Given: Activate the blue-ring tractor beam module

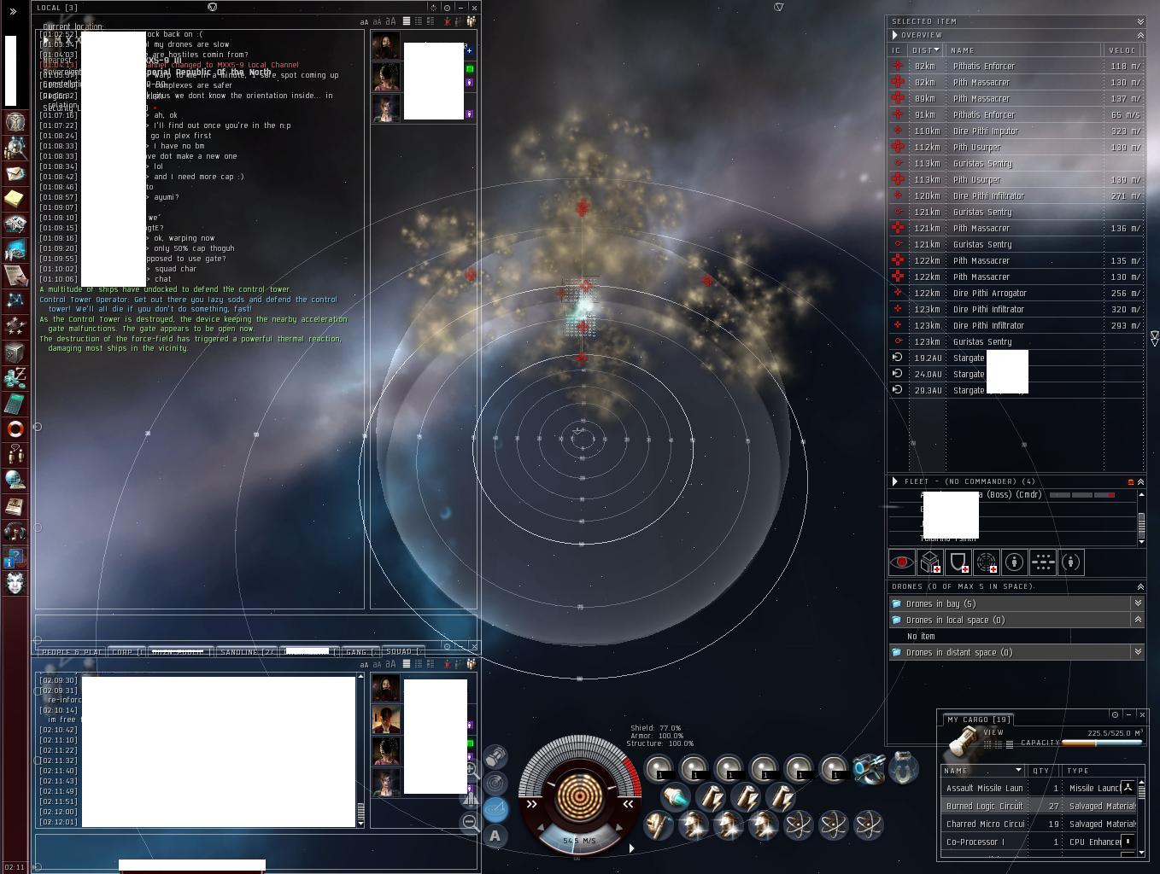Looking at the screenshot, I should [869, 768].
